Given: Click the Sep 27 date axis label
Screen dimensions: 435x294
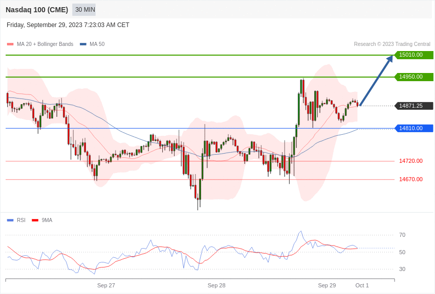Looking at the screenshot, I should pos(106,285).
